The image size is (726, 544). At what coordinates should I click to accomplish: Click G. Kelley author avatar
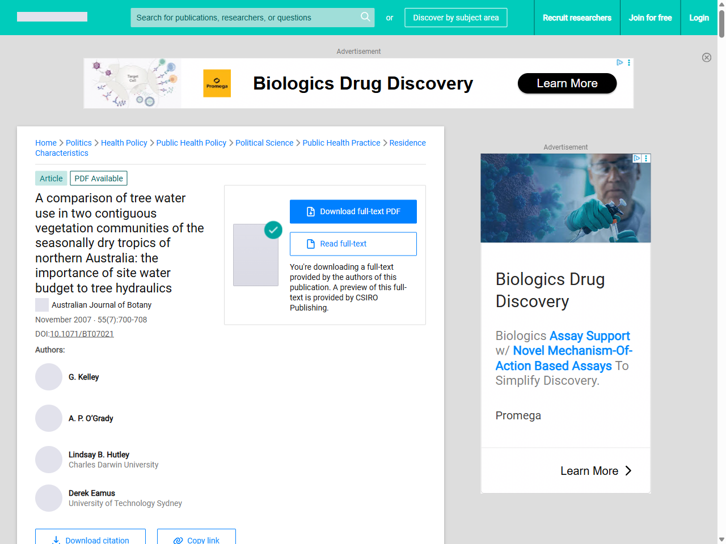coord(49,377)
